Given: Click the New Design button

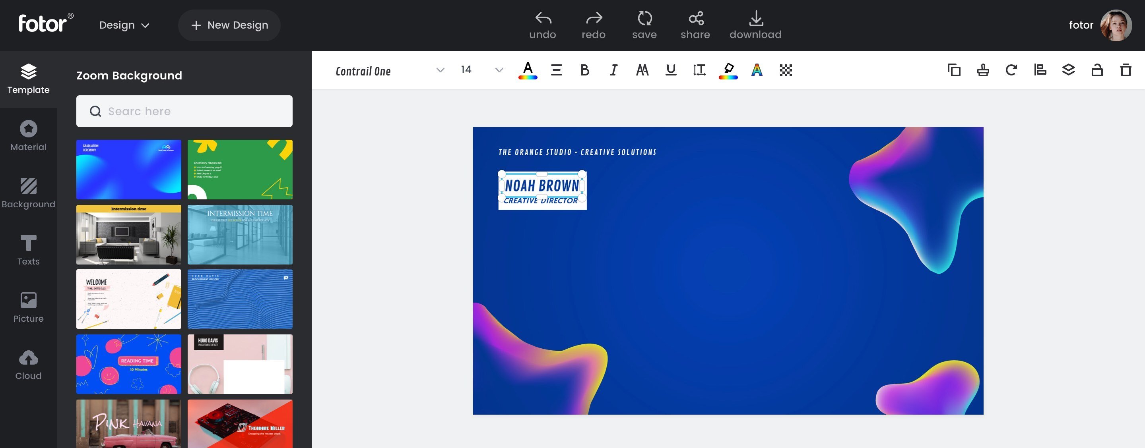Looking at the screenshot, I should (x=229, y=25).
